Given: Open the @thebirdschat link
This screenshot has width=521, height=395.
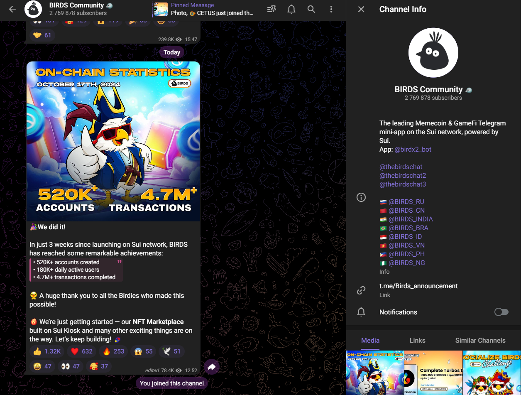Looking at the screenshot, I should pyautogui.click(x=401, y=167).
